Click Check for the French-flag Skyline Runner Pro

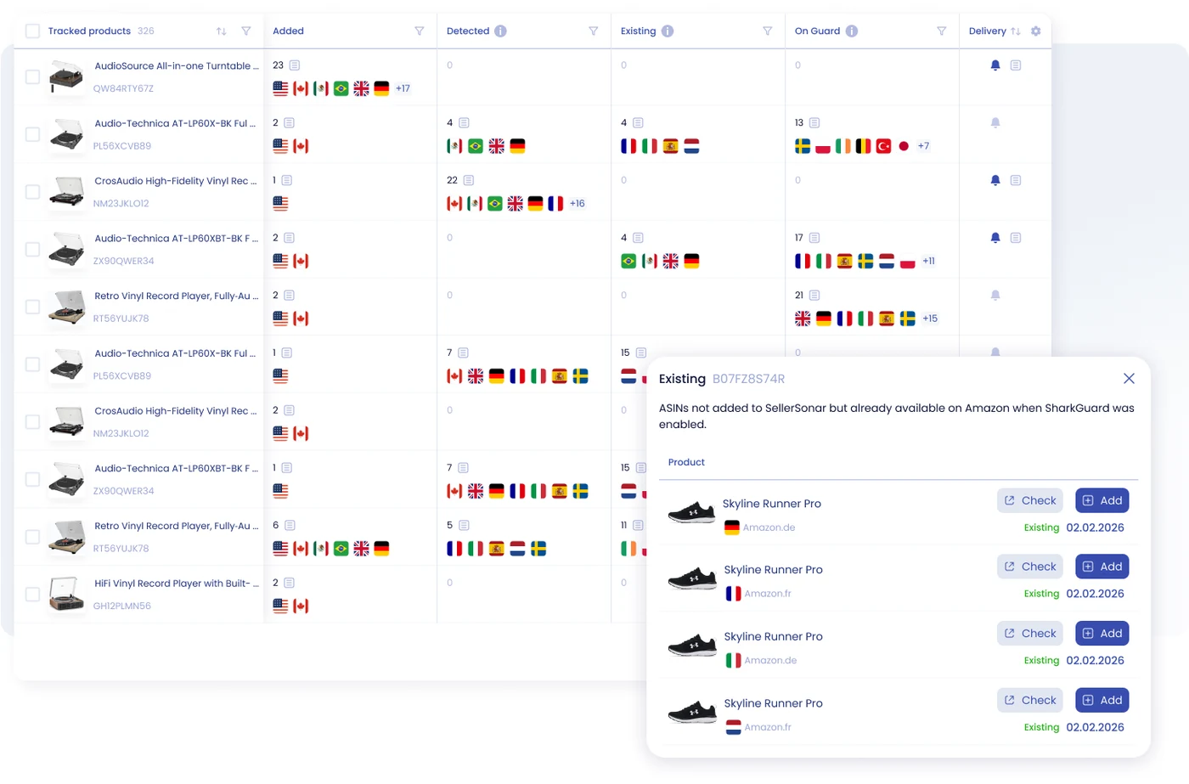[x=1030, y=567]
